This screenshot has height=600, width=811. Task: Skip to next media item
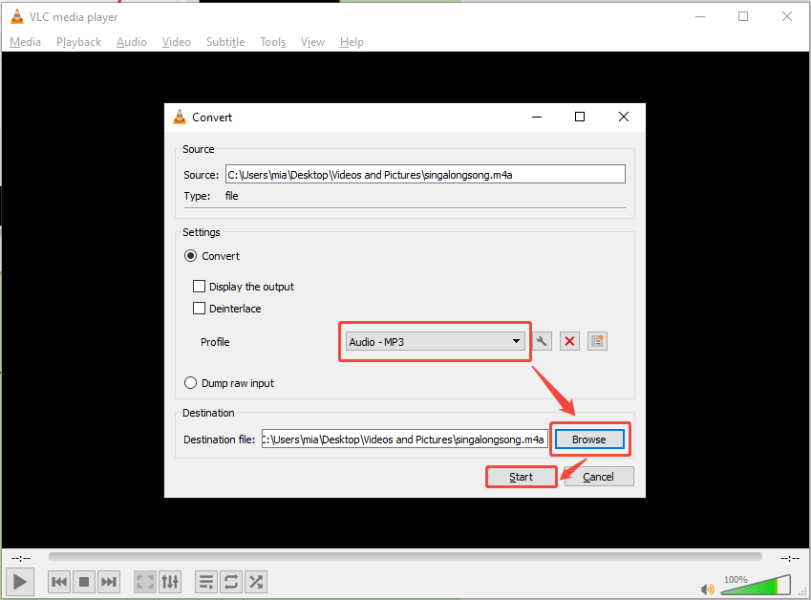(x=109, y=582)
